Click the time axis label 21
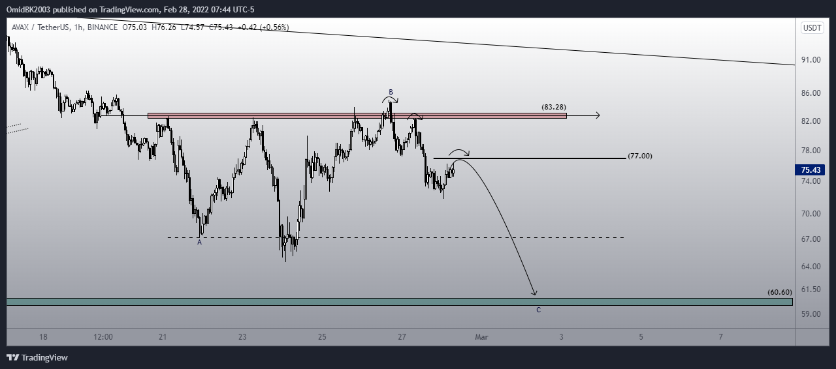This screenshot has height=369, width=836. (163, 337)
